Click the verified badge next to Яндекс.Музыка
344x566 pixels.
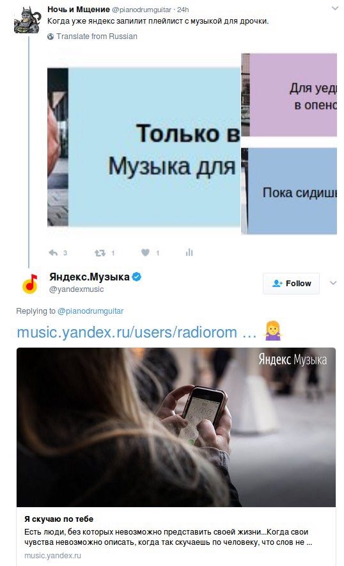click(x=137, y=277)
